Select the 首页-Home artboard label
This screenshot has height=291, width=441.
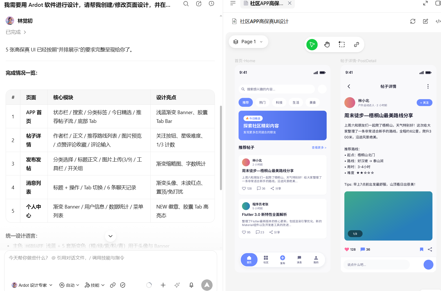[245, 61]
